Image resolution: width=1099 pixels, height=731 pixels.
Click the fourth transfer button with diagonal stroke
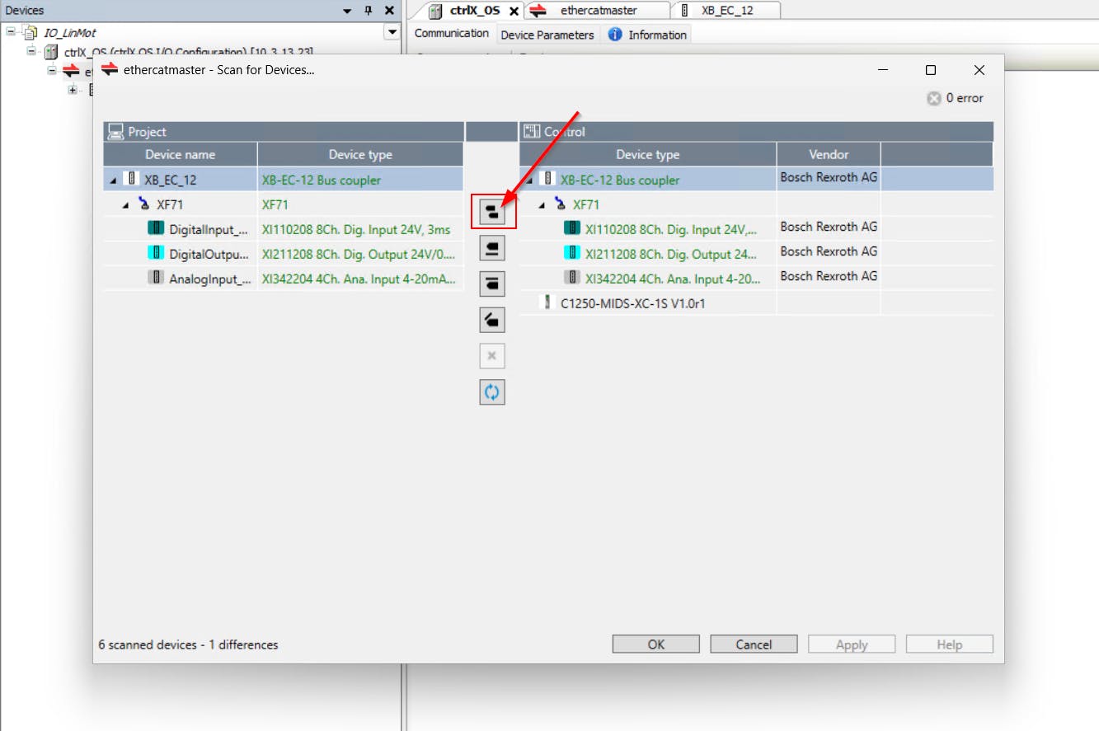coord(492,320)
